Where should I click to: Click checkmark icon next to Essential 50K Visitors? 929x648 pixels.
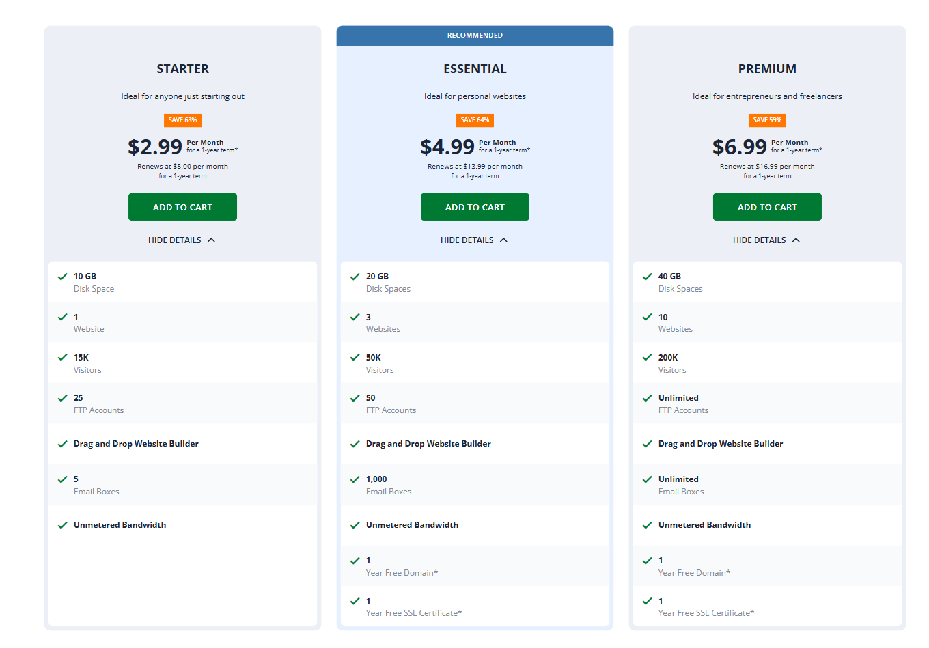pos(355,357)
